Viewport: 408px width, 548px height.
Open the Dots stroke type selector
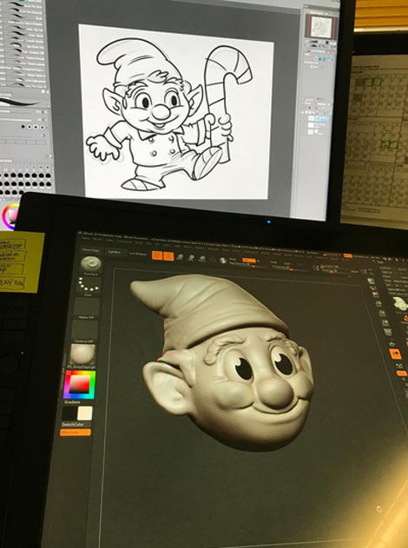point(89,285)
